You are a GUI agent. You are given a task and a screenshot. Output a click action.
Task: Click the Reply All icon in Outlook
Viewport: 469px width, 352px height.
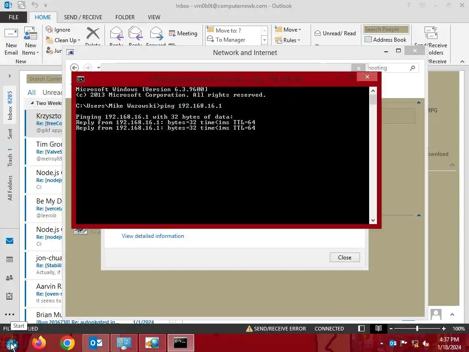135,33
